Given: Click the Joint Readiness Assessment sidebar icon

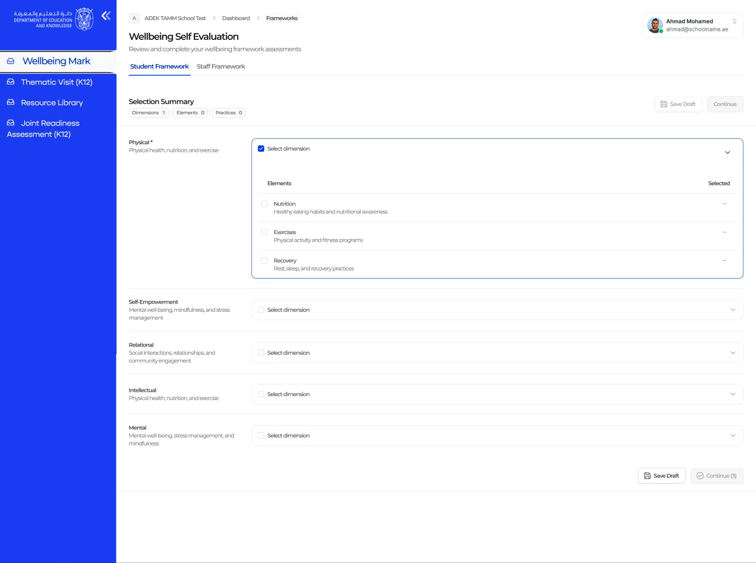Looking at the screenshot, I should 11,123.
